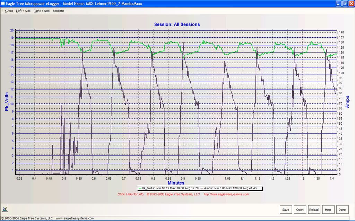Follow the red eagletreesystems.com link below chart

point(226,194)
